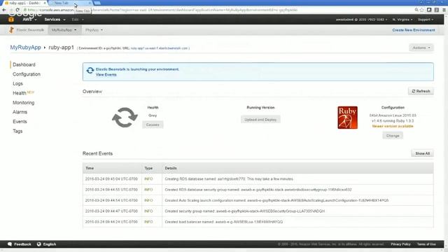Click the Upload and Deploy button
The image size is (448, 252).
260,120
